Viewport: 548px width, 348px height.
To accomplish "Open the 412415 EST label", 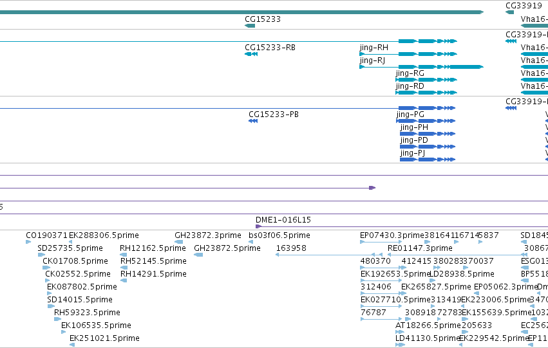I will tap(417, 261).
